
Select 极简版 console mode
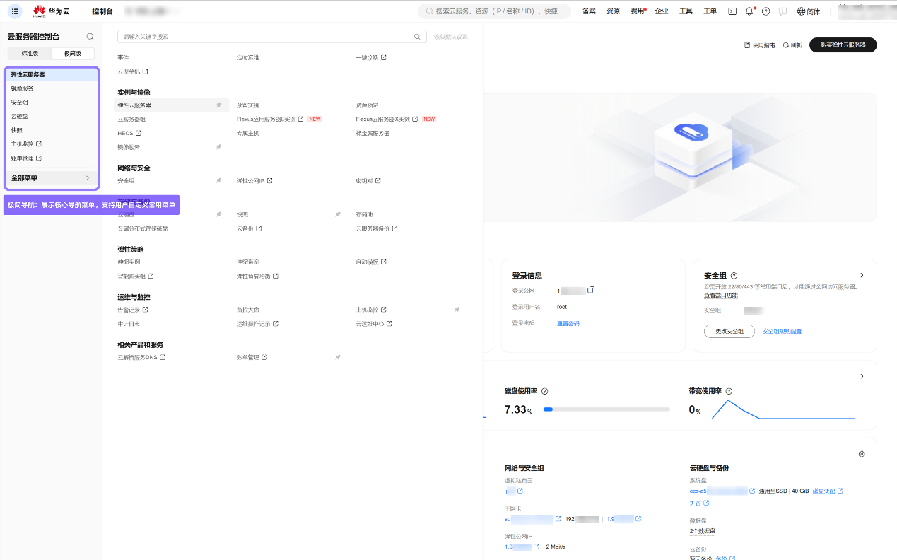point(73,54)
